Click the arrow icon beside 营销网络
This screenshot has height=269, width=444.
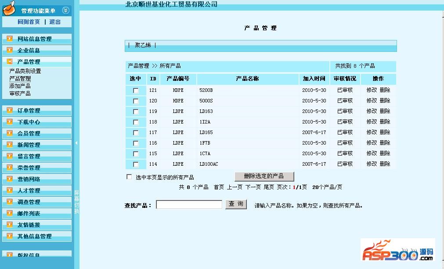10,179
